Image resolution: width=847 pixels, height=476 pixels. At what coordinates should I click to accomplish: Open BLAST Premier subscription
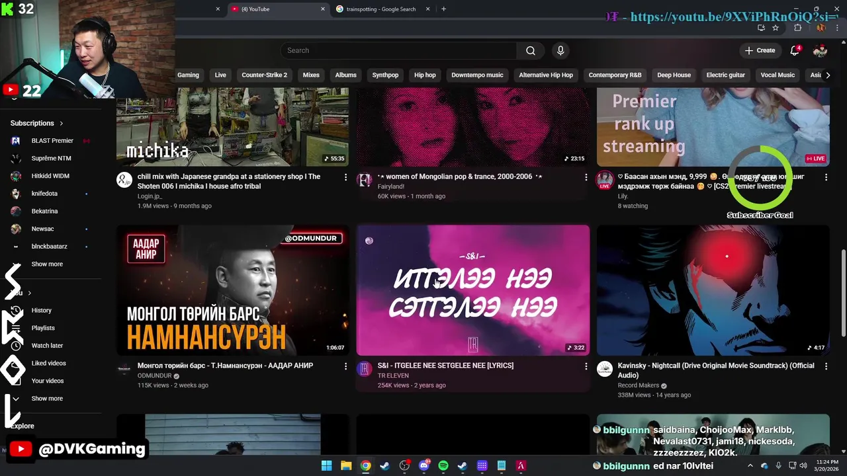click(x=51, y=141)
